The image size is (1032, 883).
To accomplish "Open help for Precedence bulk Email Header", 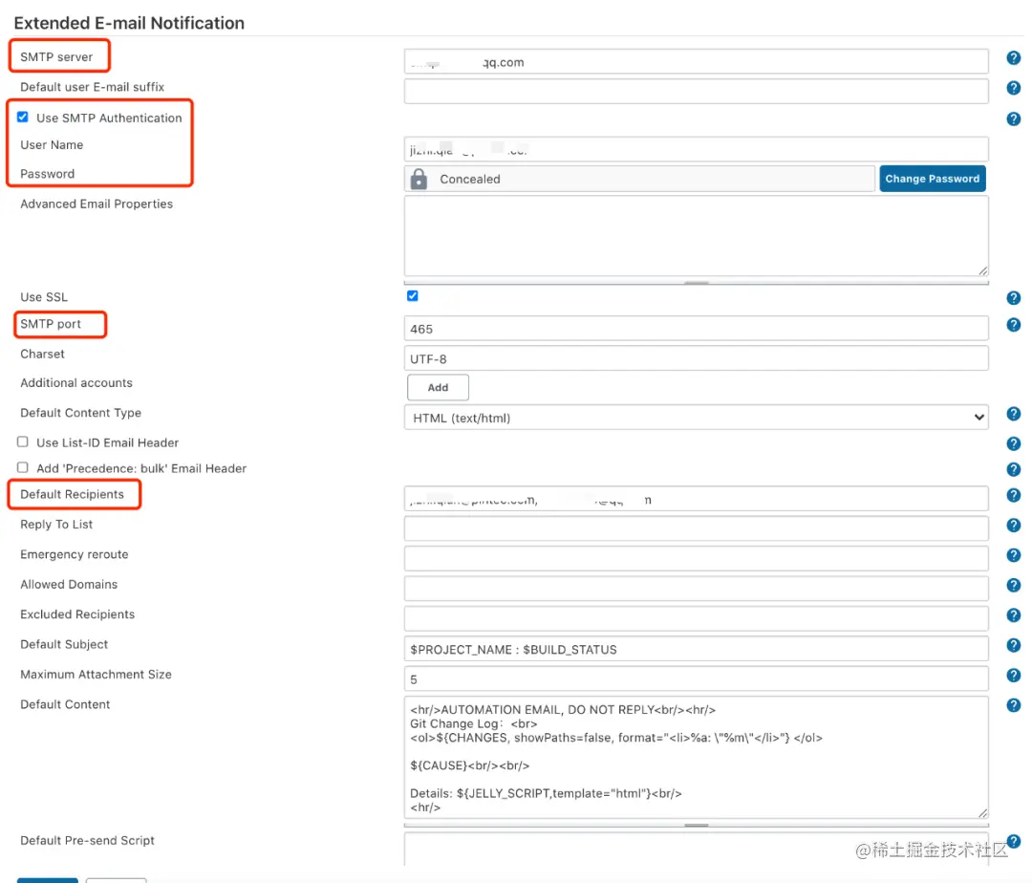I will (1013, 469).
